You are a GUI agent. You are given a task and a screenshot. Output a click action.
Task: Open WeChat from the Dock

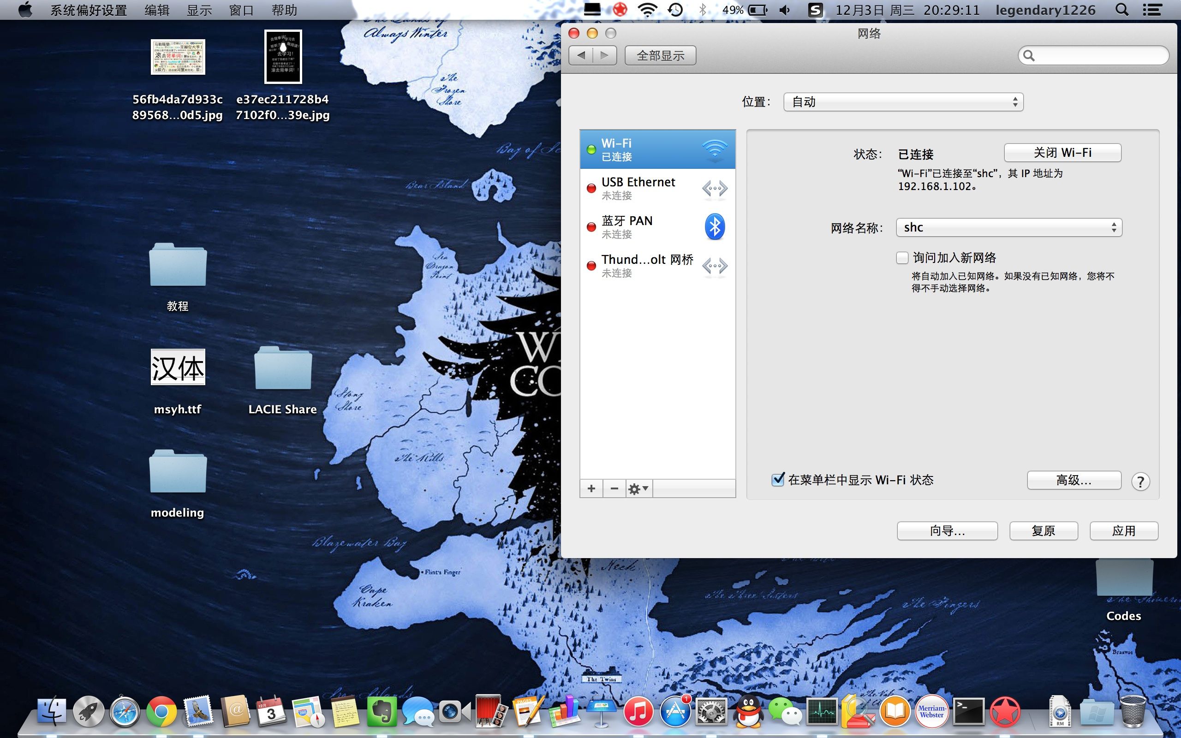(x=785, y=712)
